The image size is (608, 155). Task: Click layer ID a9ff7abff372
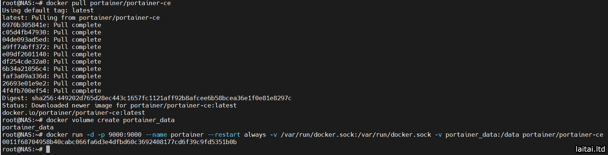[x=24, y=47]
